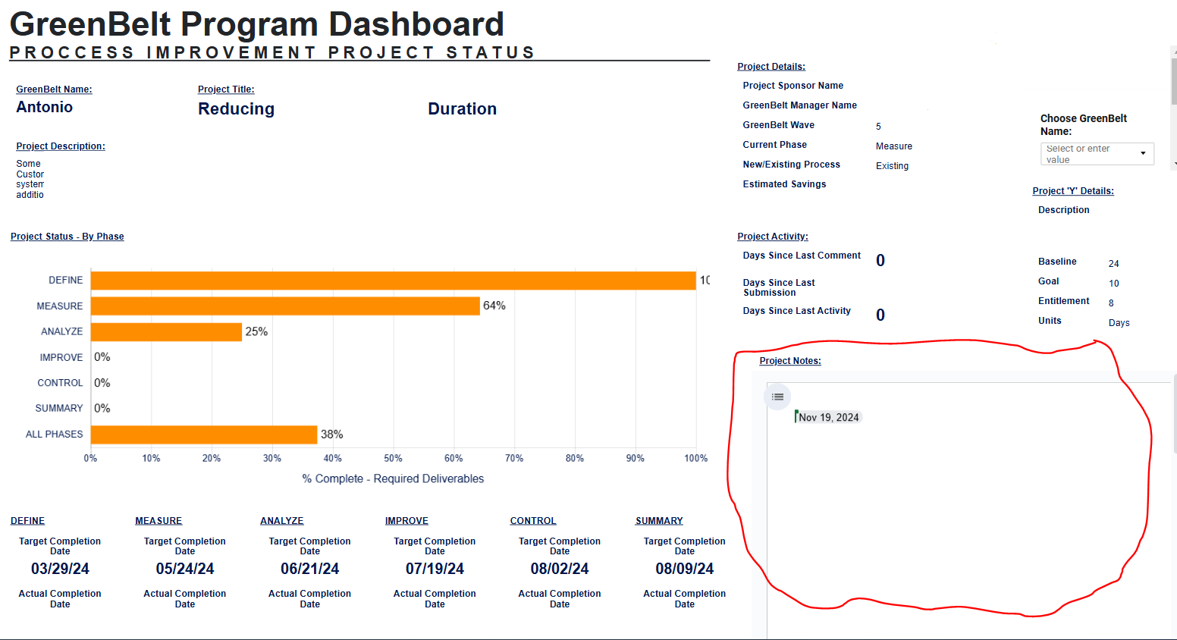Click the Project Sponsor Name label

coord(793,86)
